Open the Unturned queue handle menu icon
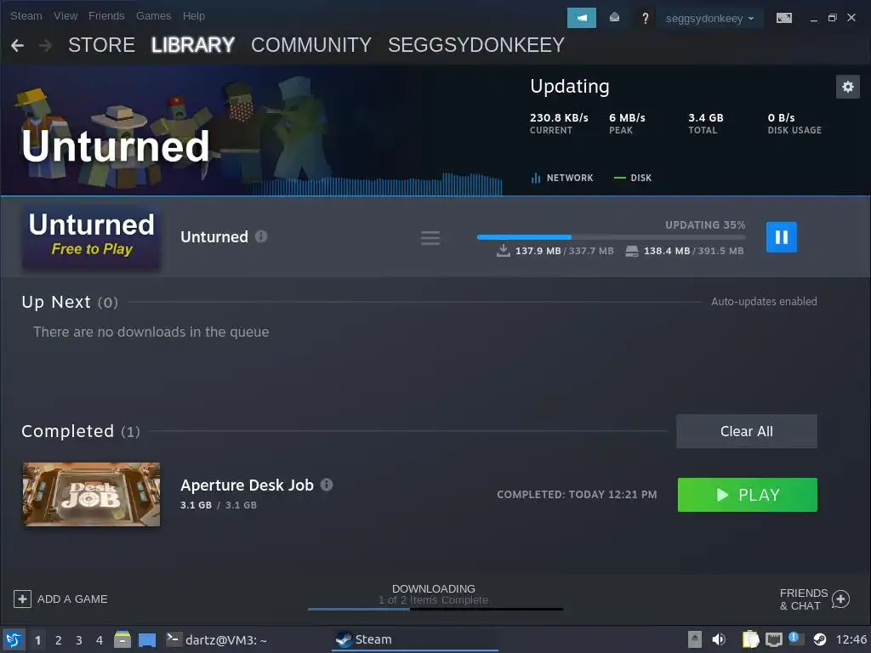The width and height of the screenshot is (871, 653). pyautogui.click(x=430, y=238)
